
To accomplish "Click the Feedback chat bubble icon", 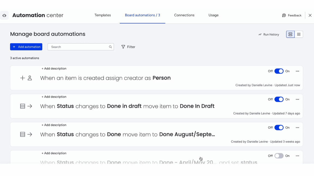I will [x=284, y=15].
